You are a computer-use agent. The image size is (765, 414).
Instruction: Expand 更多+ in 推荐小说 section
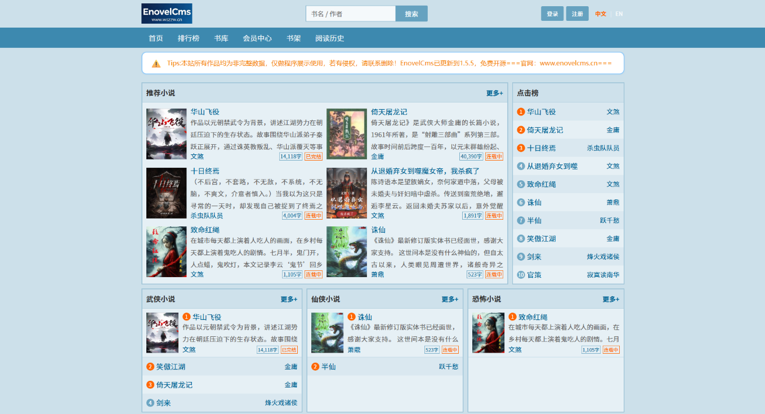pyautogui.click(x=495, y=93)
